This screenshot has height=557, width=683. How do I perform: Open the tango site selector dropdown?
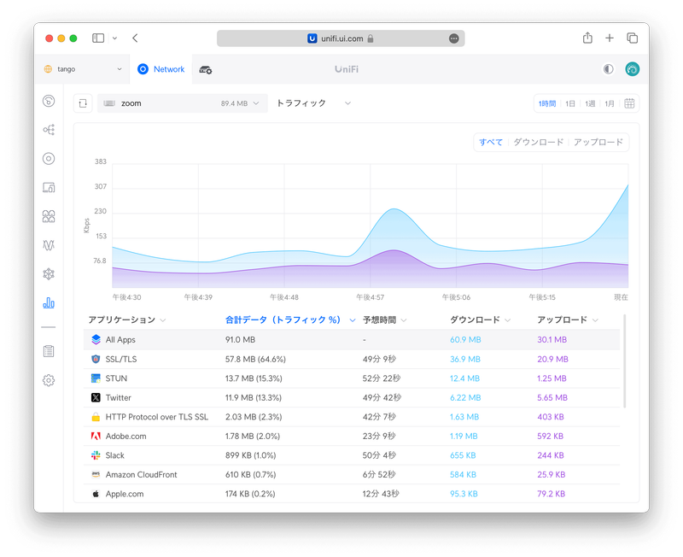pos(83,69)
